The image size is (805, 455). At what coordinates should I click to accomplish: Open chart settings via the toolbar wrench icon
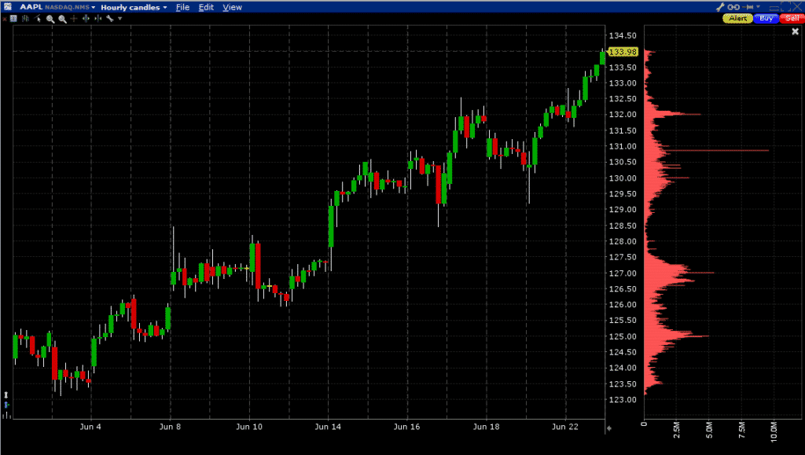coord(110,19)
